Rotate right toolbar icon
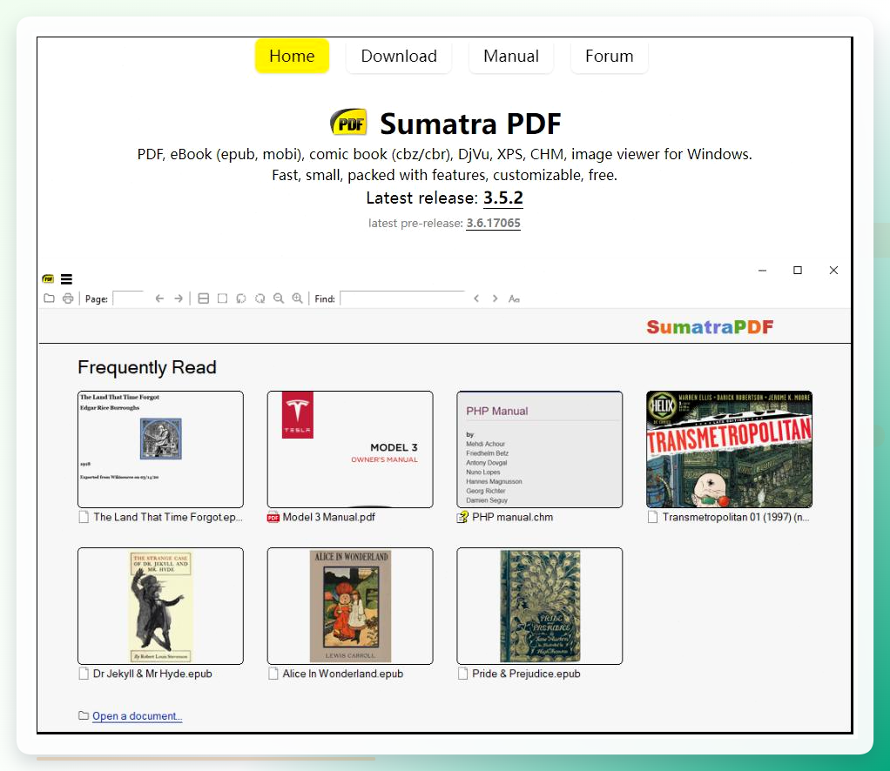The height and width of the screenshot is (771, 890). [x=260, y=298]
